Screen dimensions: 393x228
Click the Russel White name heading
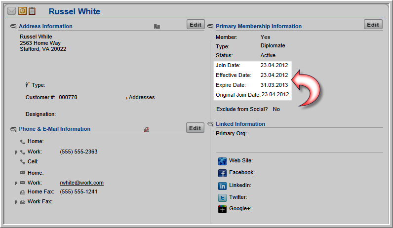tap(75, 11)
